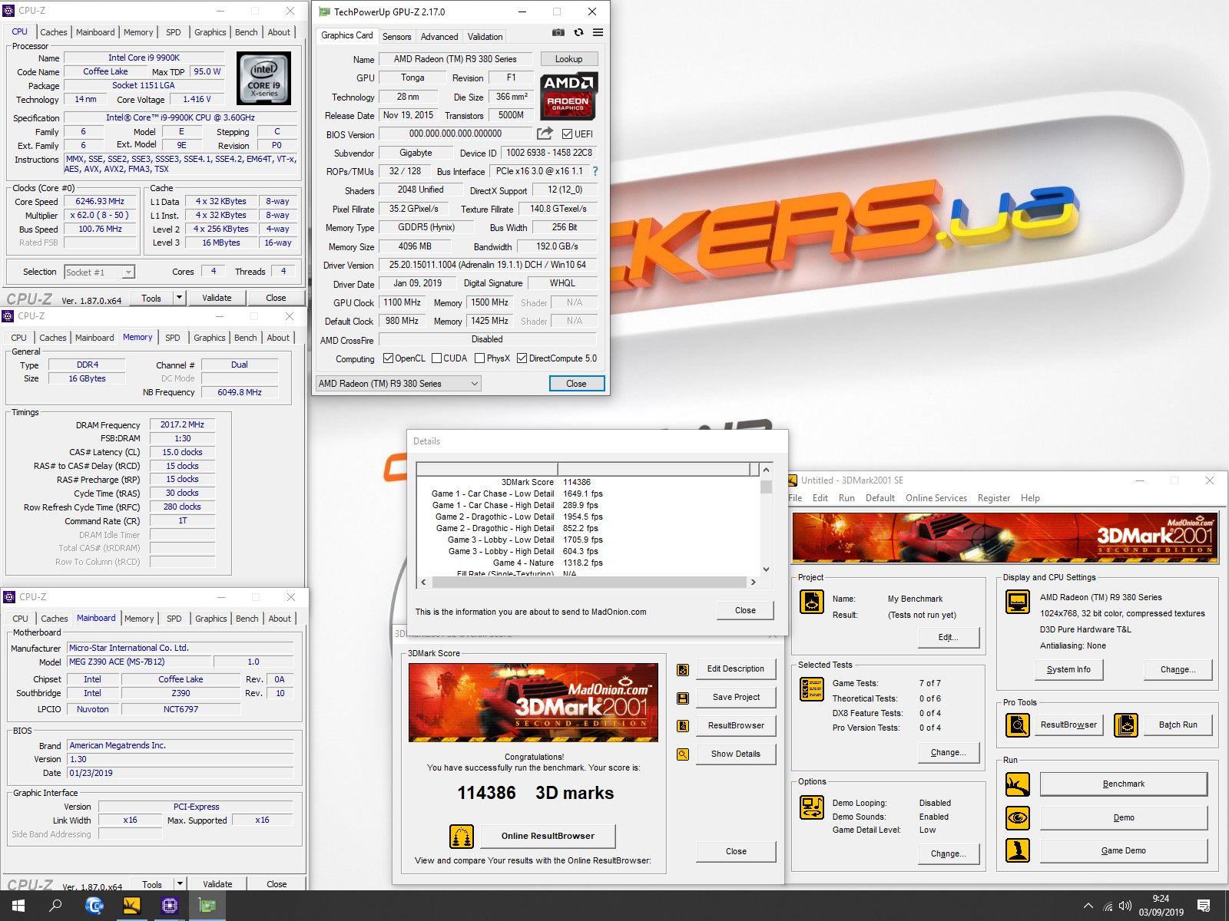Click the AMD Radeon Graphics logo
This screenshot has height=921, width=1229.
pyautogui.click(x=568, y=96)
